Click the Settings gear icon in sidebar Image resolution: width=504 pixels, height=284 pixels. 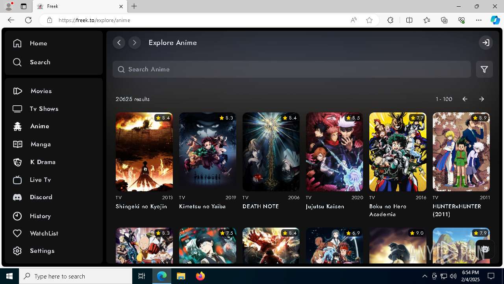tap(17, 251)
